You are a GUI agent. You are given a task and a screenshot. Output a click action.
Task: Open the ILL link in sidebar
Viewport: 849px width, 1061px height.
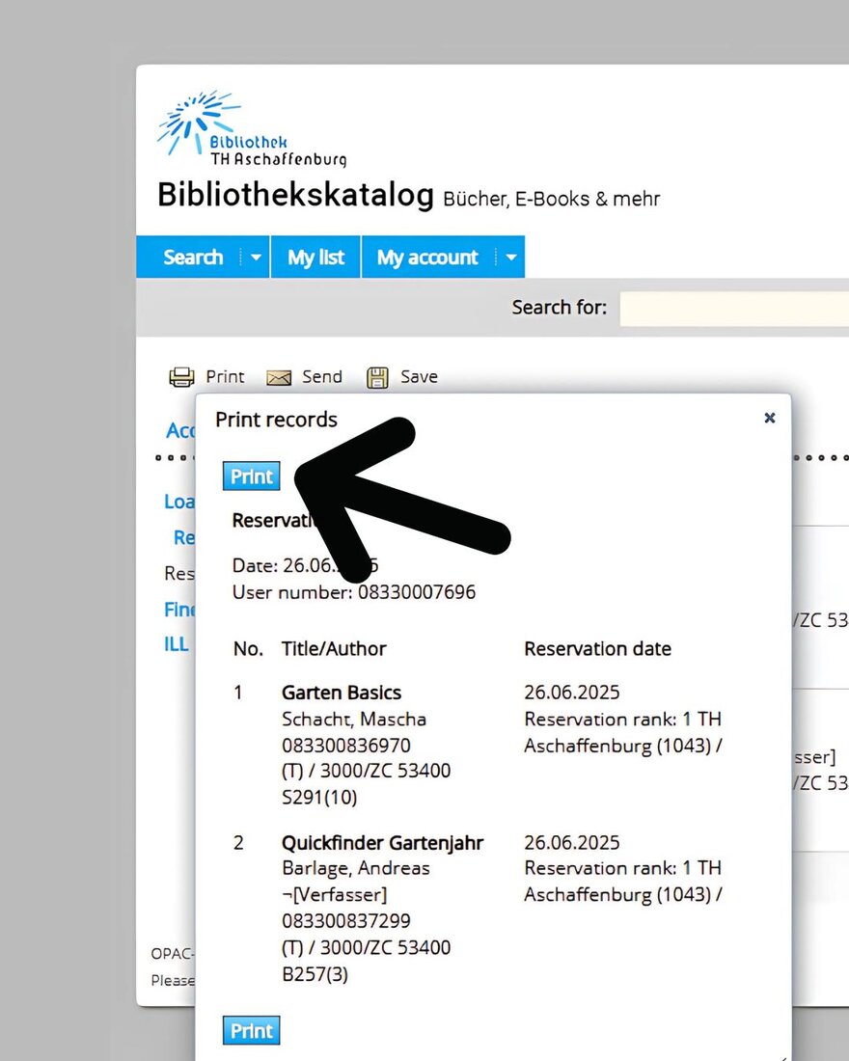pos(176,643)
